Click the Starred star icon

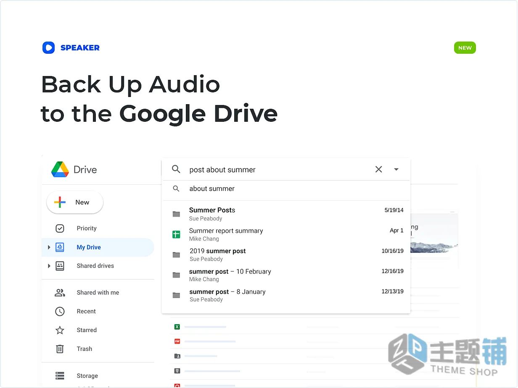click(x=60, y=330)
